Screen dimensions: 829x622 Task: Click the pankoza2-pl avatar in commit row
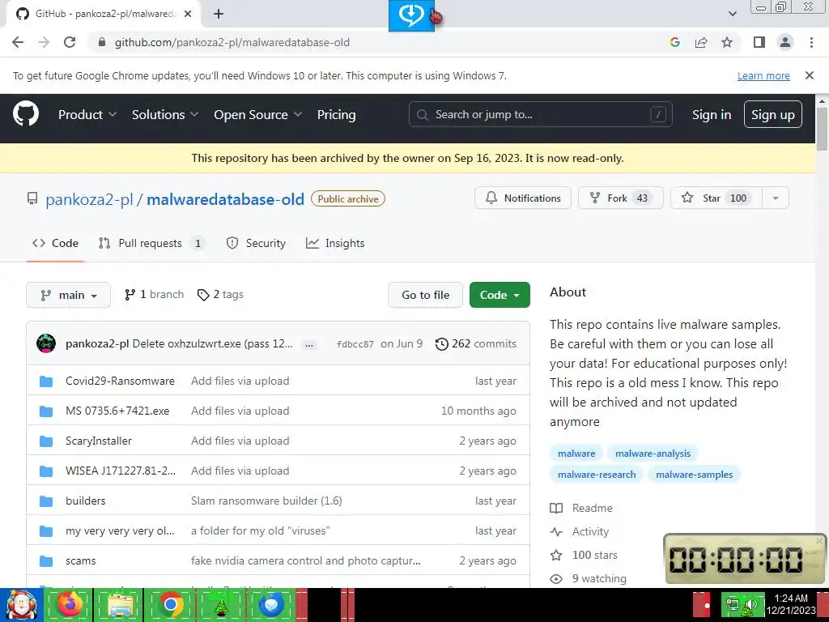(46, 343)
